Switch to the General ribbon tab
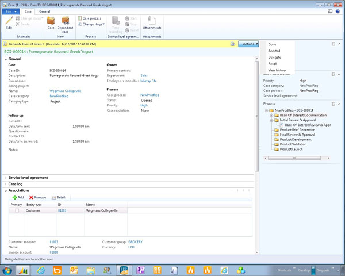Image resolution: width=345 pixels, height=276 pixels. point(45,11)
